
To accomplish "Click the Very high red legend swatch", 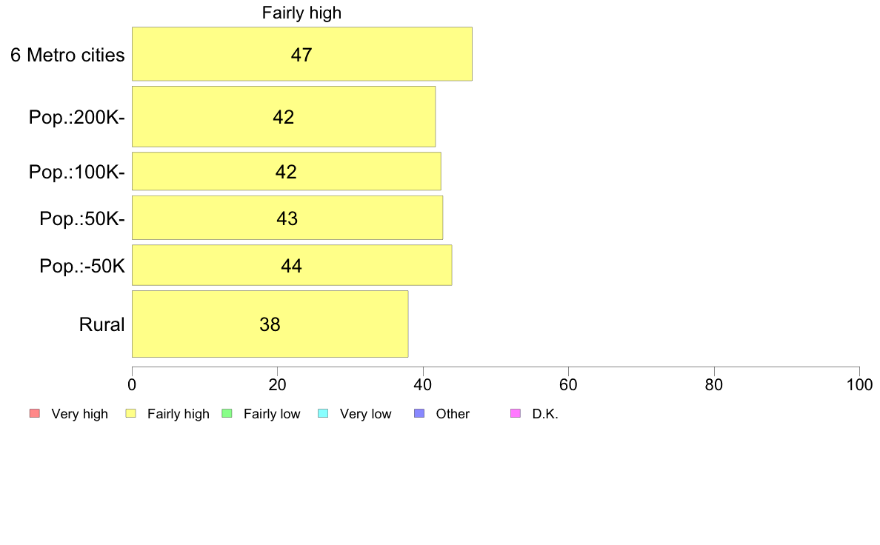I will tap(34, 414).
